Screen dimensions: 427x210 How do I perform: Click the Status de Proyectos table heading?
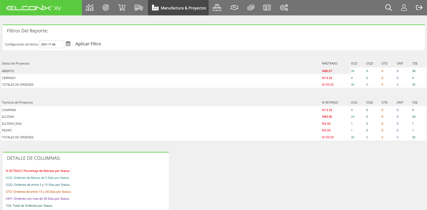[x=15, y=63]
